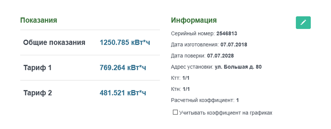The width and height of the screenshot is (331, 129).
Task: Click the manufacture date 07.07.2018
Action: (234, 45)
